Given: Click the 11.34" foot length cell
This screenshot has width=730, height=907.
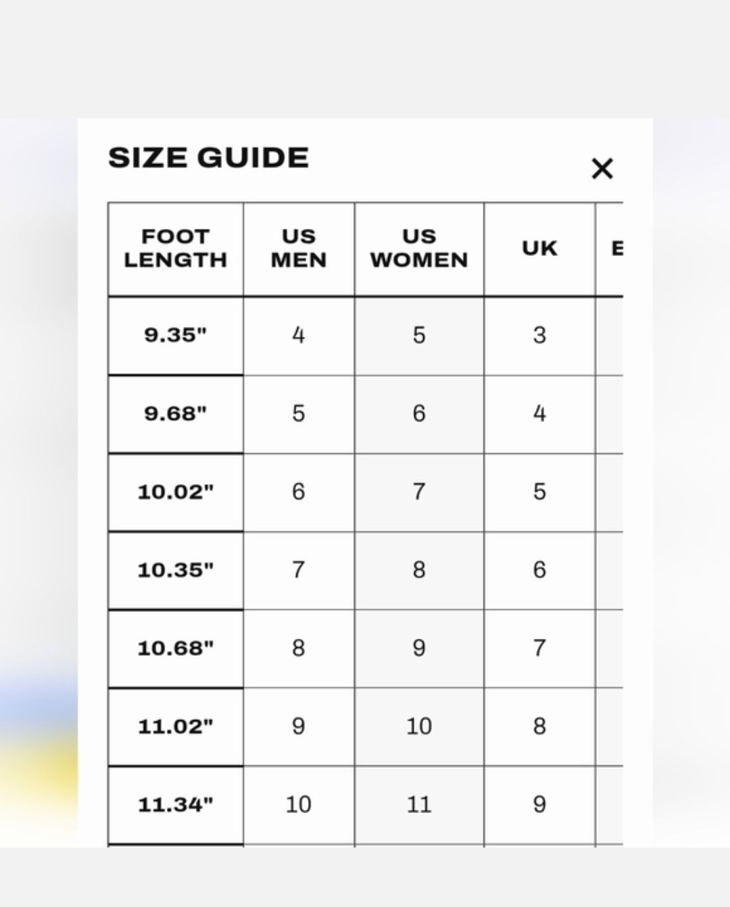Looking at the screenshot, I should [176, 805].
